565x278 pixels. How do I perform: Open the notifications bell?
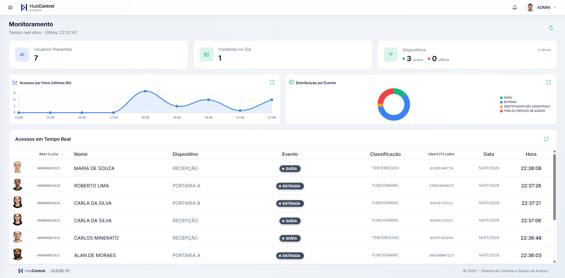515,8
